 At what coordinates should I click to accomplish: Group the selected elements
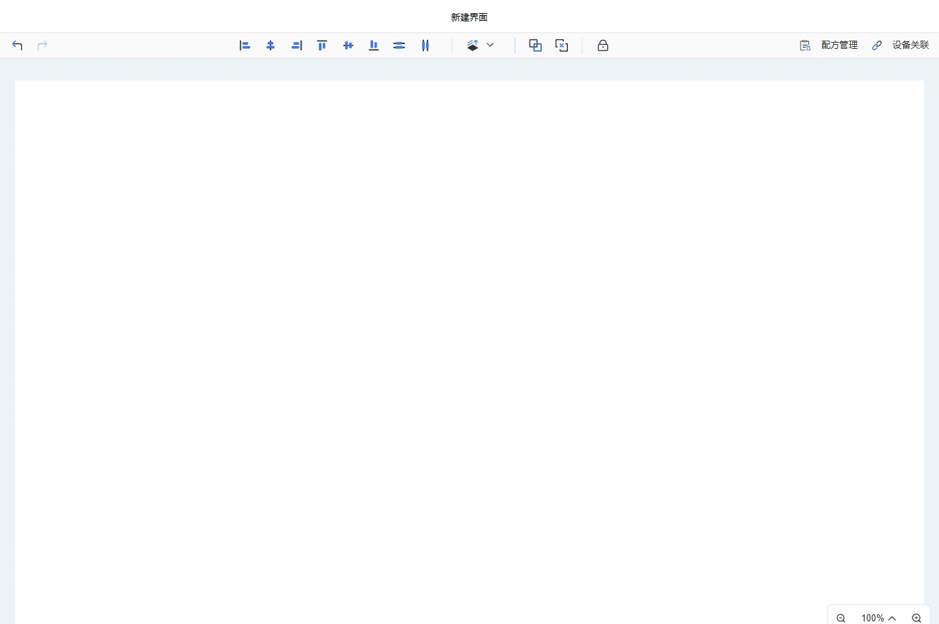tap(536, 45)
